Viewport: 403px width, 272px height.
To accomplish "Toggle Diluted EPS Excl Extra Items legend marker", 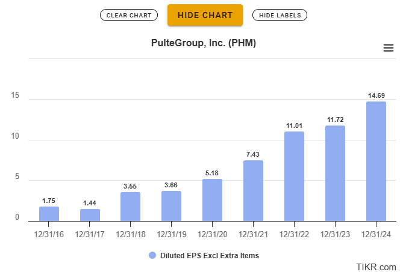I will (x=152, y=255).
